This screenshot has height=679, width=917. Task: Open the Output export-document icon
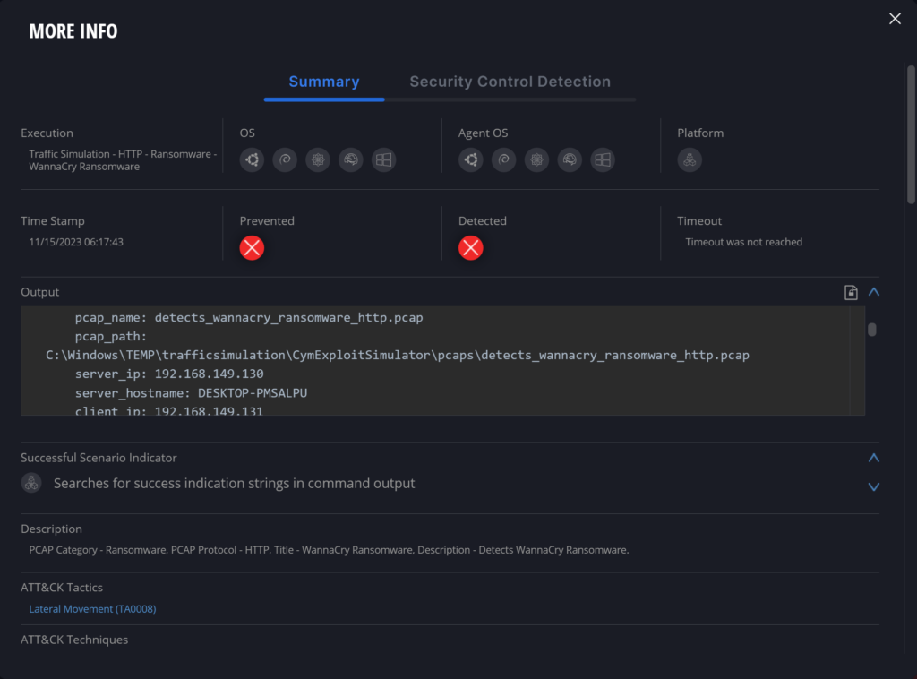(851, 292)
